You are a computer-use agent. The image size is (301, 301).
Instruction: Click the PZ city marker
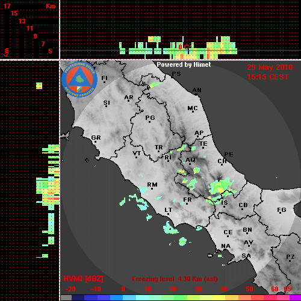click(290, 261)
